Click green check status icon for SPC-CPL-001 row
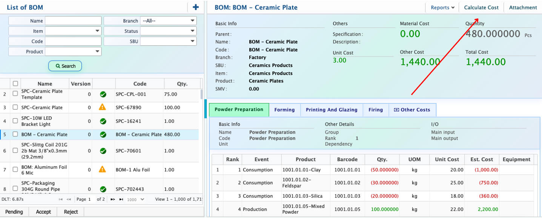Image resolution: width=542 pixels, height=218 pixels. click(x=103, y=95)
